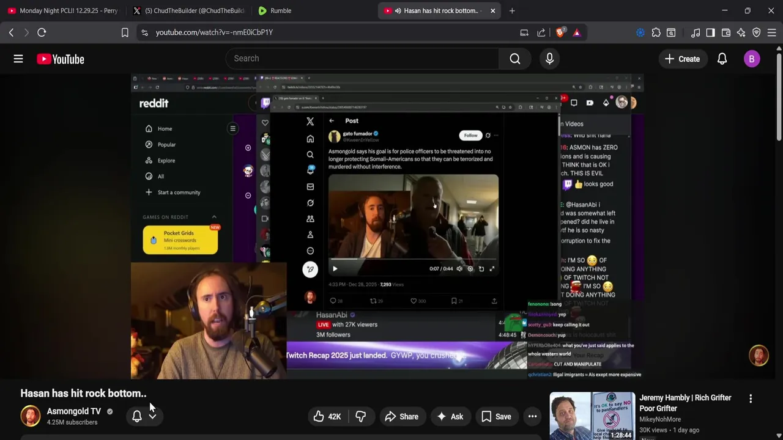Click Reddit Explore in the video
The image size is (783, 440).
point(166,160)
